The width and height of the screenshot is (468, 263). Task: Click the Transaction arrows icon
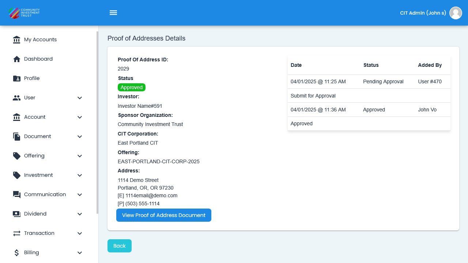[x=16, y=233]
